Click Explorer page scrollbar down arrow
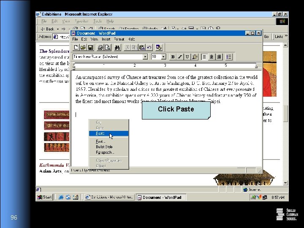Image resolution: width=304 pixels, height=228 pixels. [x=285, y=183]
